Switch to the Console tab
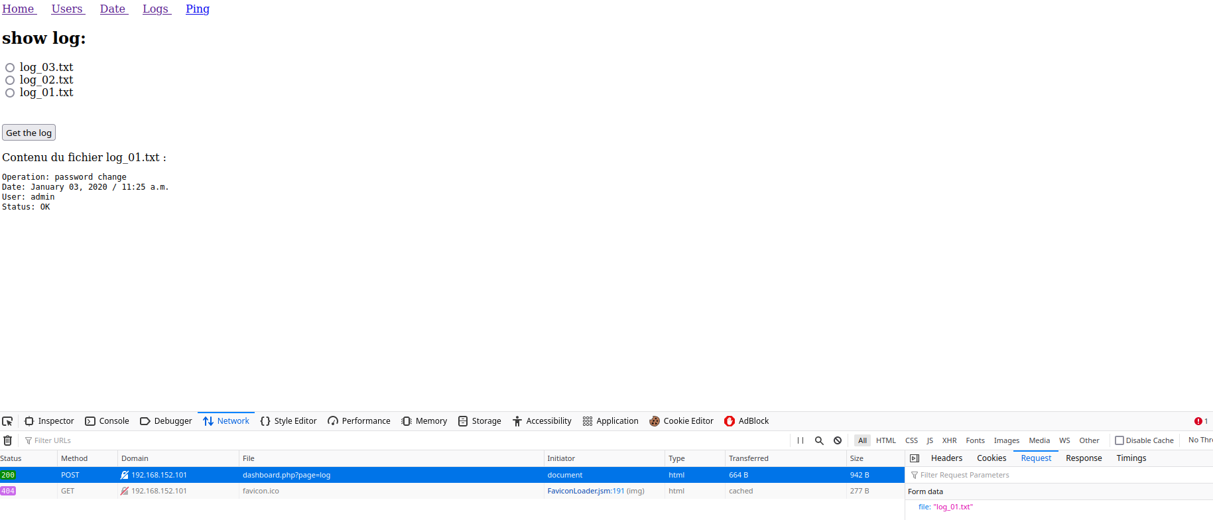 [107, 421]
